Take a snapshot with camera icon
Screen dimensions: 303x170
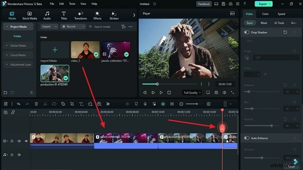tap(216, 93)
